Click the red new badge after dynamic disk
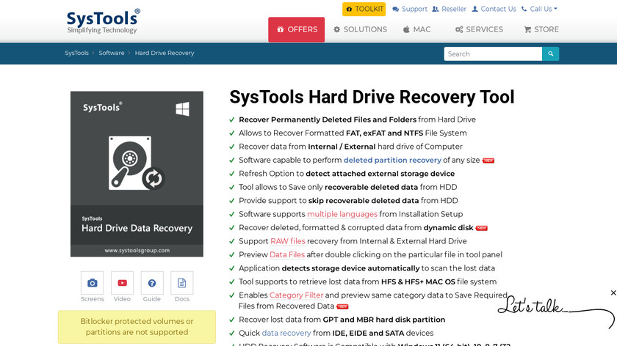 click(x=482, y=228)
